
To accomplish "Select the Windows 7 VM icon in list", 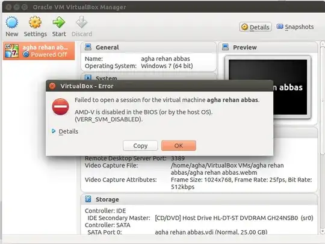I will pyautogui.click(x=12, y=51).
